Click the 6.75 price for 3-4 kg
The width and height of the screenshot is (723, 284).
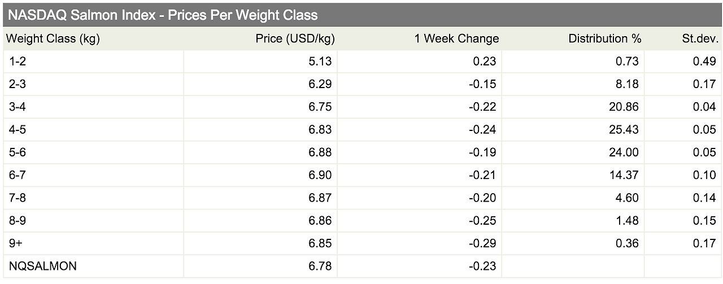320,107
